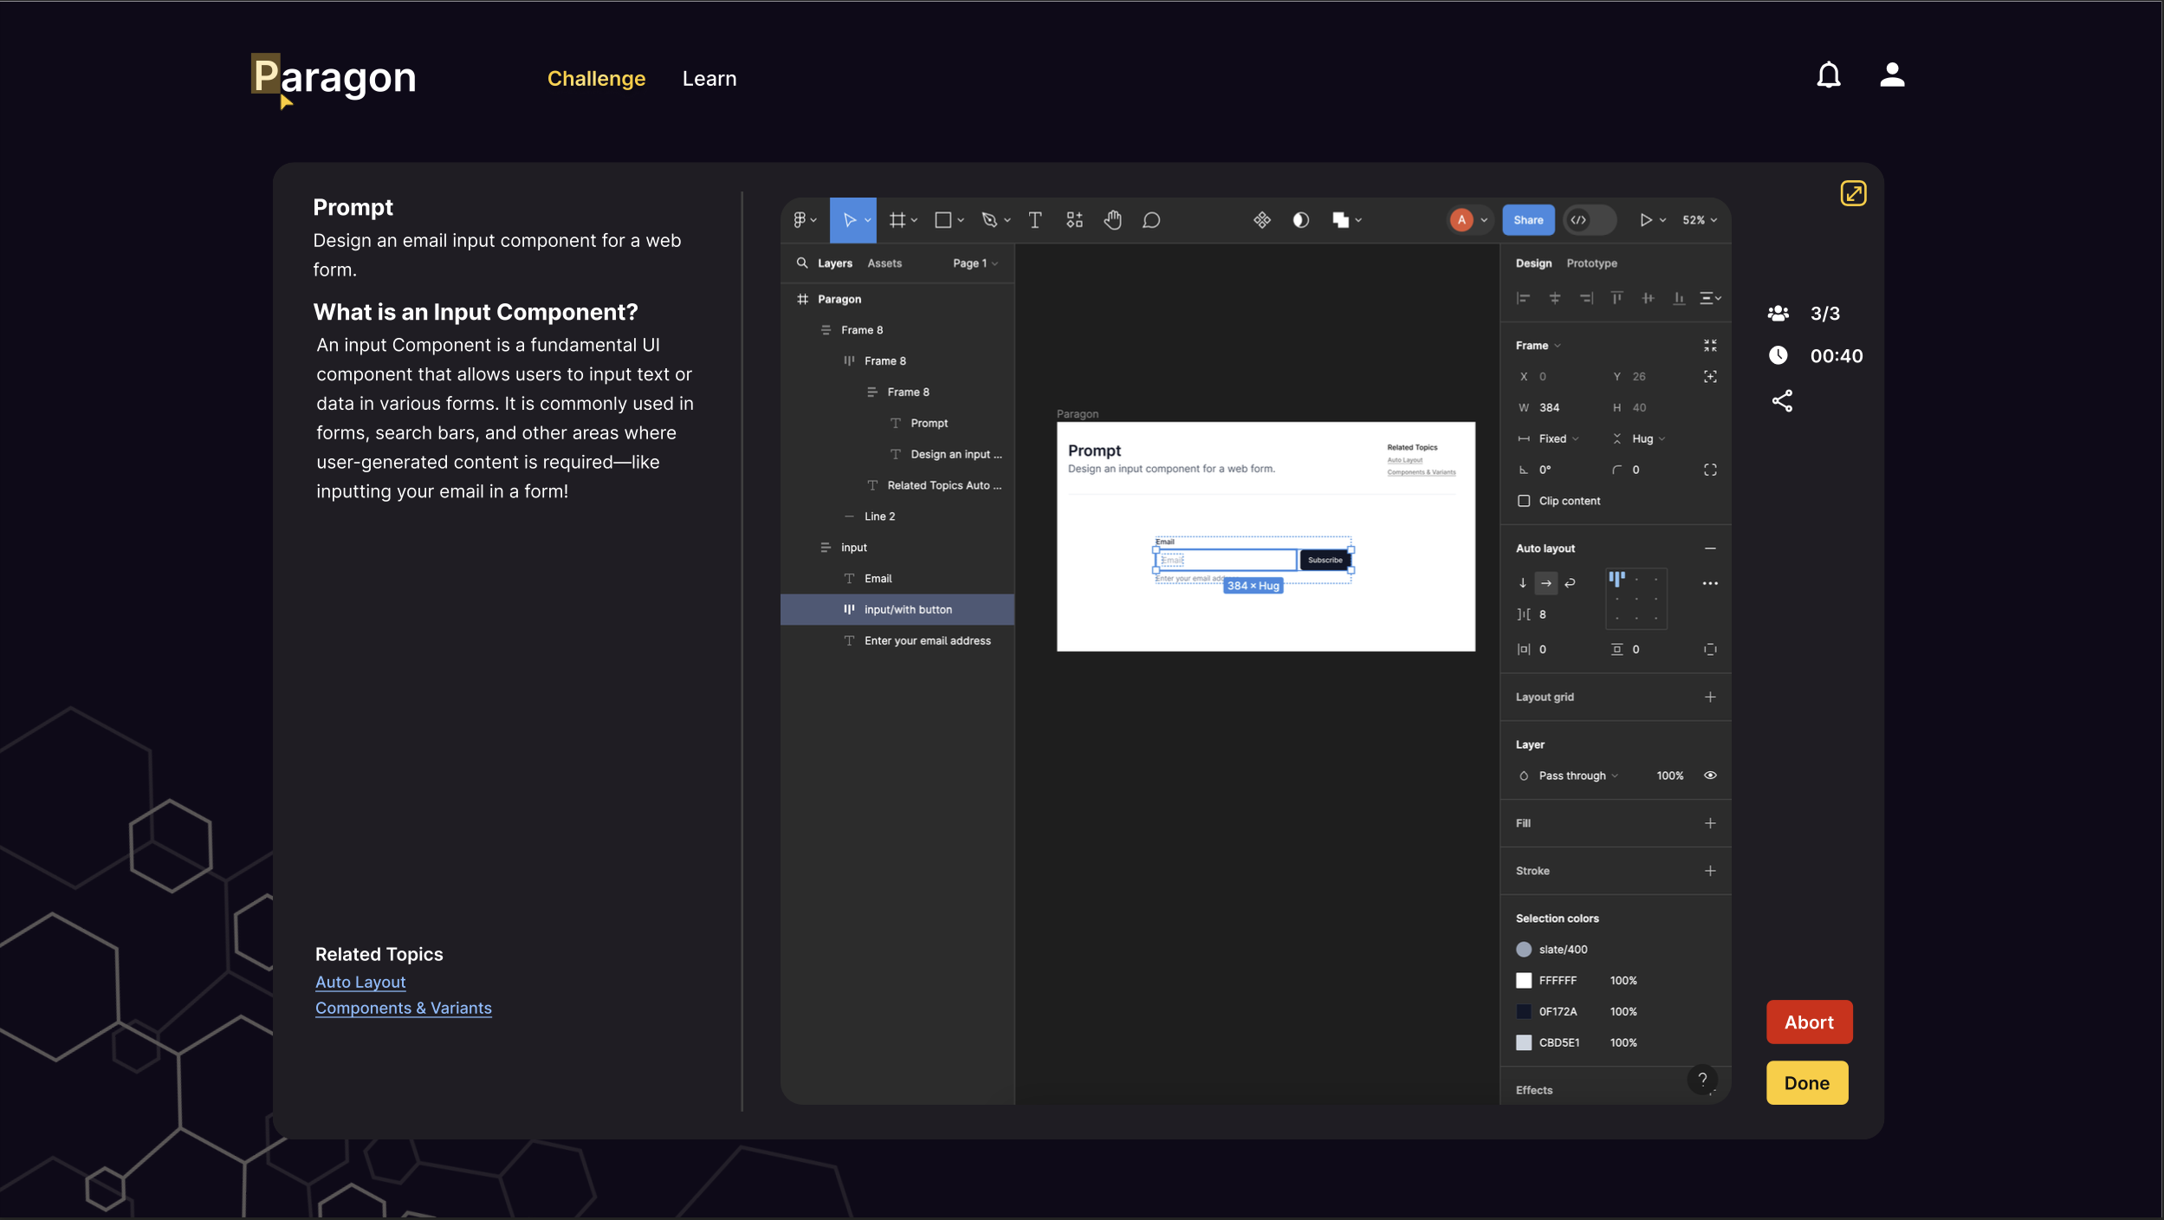Toggle Dev Mode switch
The height and width of the screenshot is (1220, 2164).
pos(1590,220)
